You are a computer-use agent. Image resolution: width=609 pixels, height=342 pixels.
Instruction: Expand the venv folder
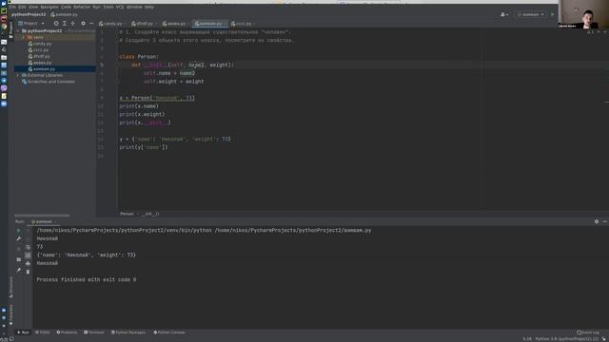coord(24,38)
